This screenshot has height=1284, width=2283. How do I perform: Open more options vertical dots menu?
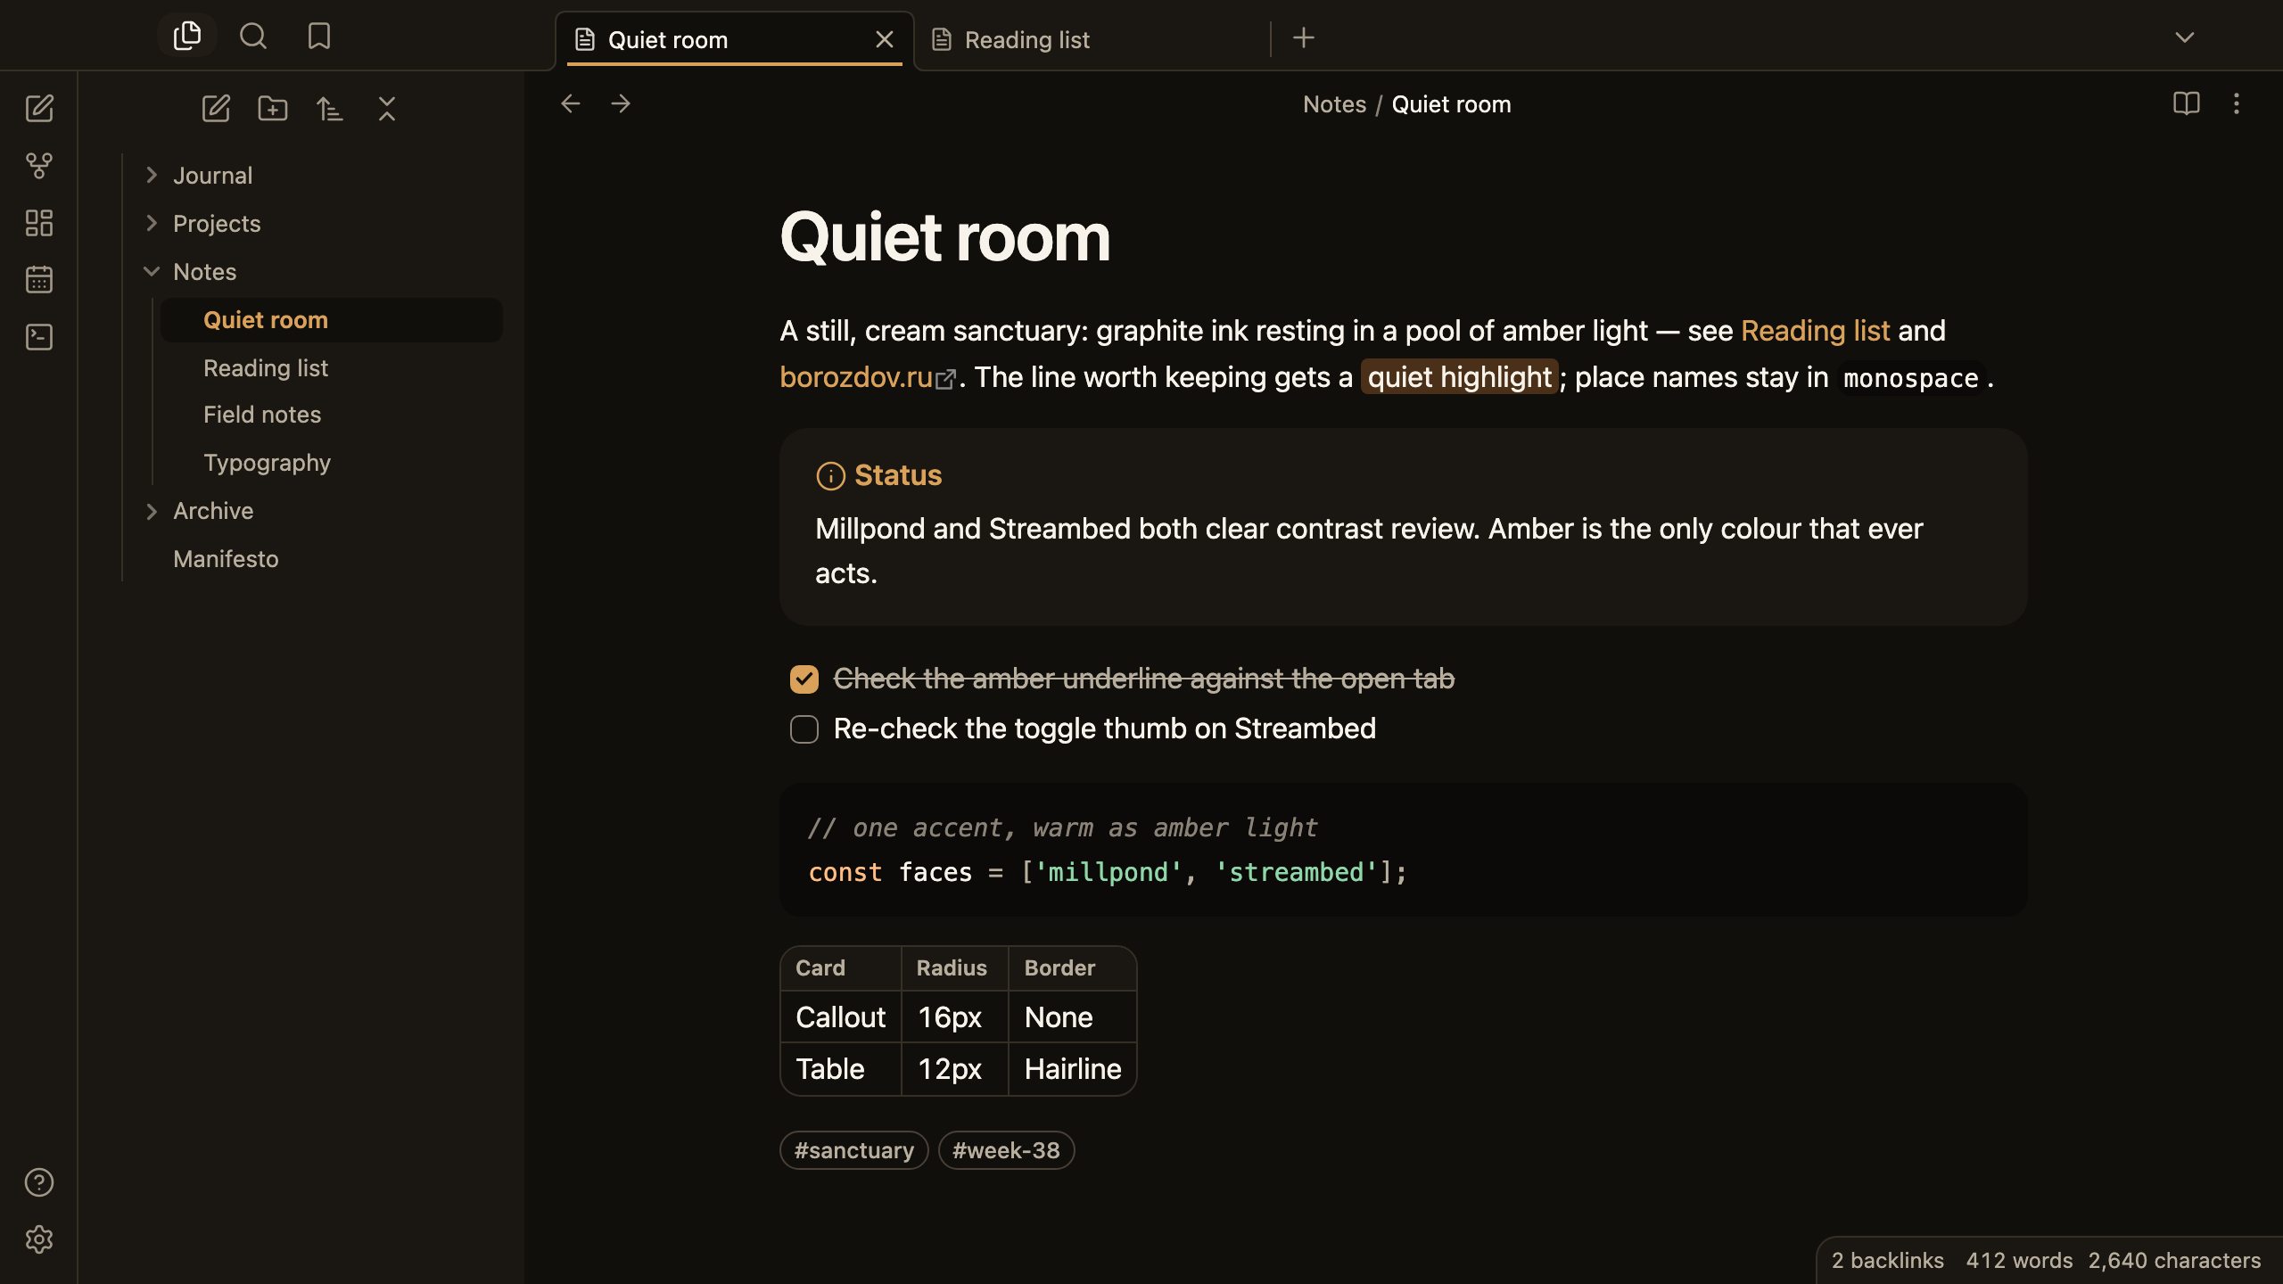tap(2237, 104)
